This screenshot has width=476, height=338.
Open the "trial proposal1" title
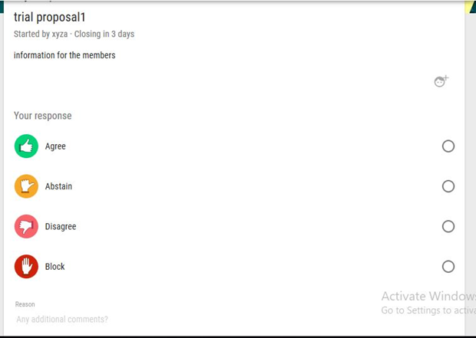(x=50, y=17)
